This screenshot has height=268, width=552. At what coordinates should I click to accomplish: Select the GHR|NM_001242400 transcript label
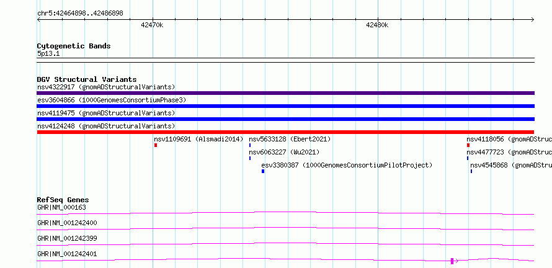pyautogui.click(x=67, y=223)
